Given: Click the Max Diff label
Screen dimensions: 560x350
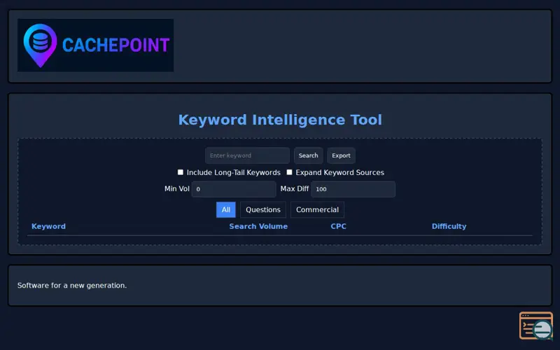Looking at the screenshot, I should pyautogui.click(x=294, y=188).
